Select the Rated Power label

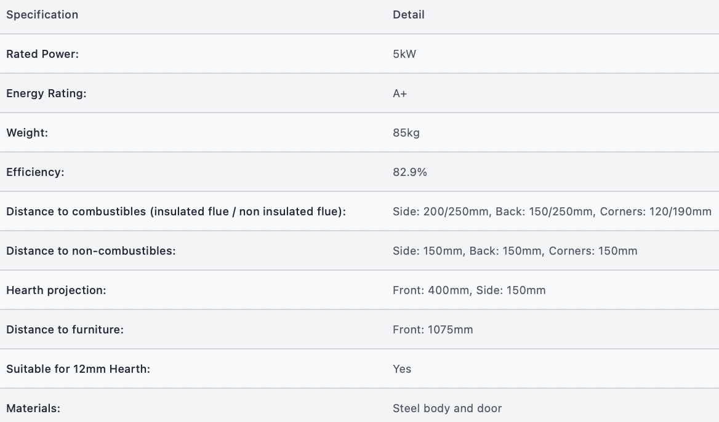42,54
